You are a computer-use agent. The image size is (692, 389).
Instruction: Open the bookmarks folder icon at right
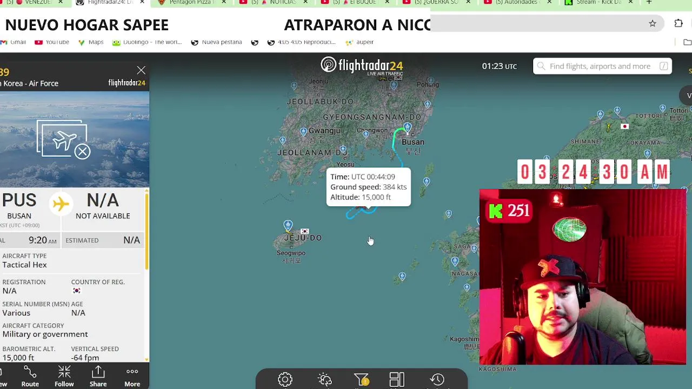687,42
